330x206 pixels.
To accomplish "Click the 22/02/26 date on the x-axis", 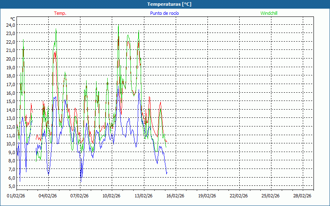I will 239,196.
